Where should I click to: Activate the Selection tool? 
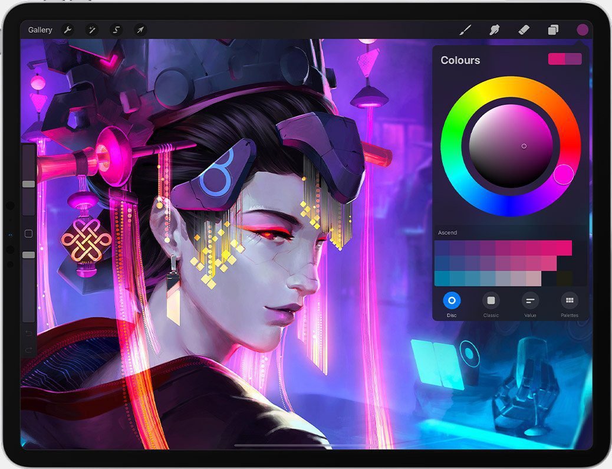116,30
